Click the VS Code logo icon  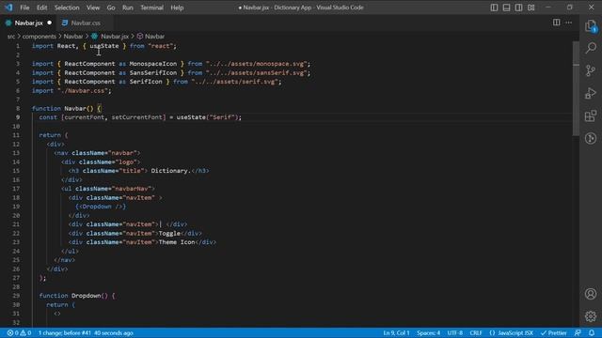(x=8, y=8)
